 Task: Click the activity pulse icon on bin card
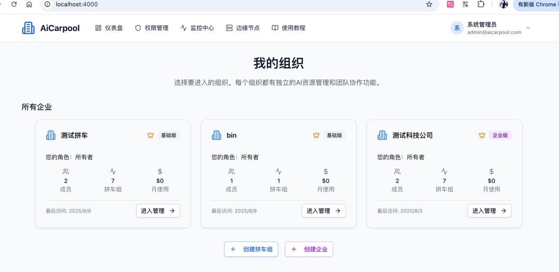279,171
